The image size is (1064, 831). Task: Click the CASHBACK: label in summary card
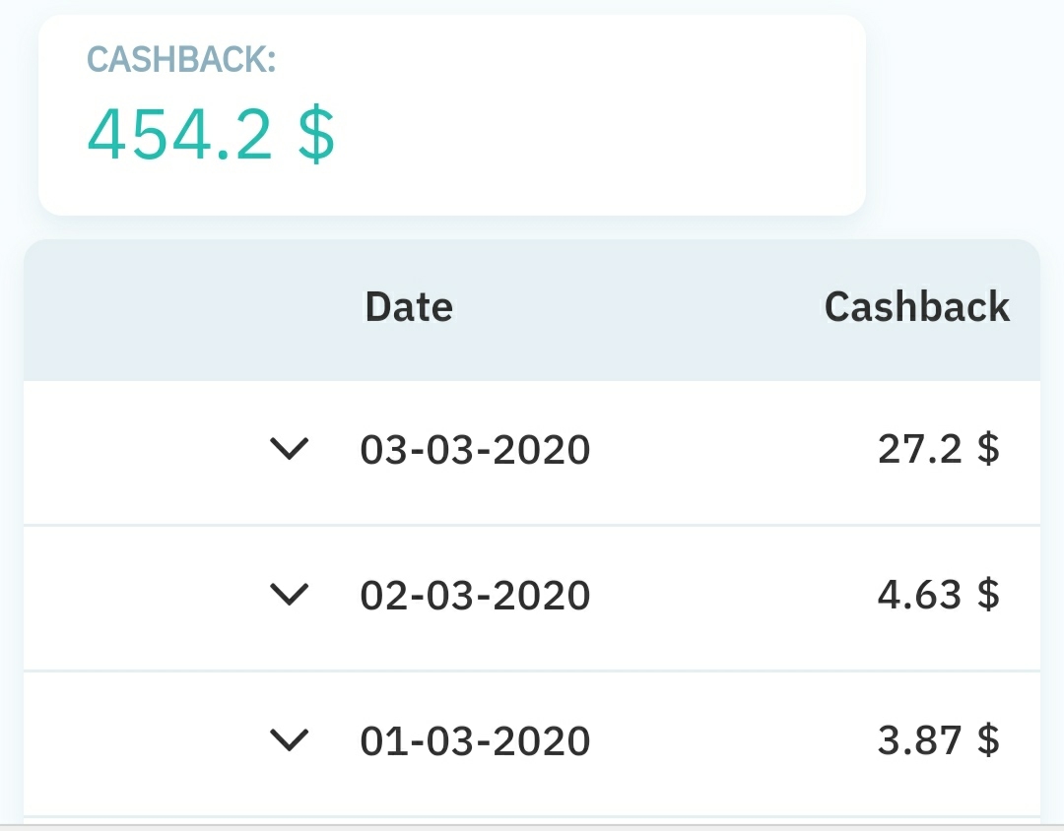pyautogui.click(x=181, y=60)
